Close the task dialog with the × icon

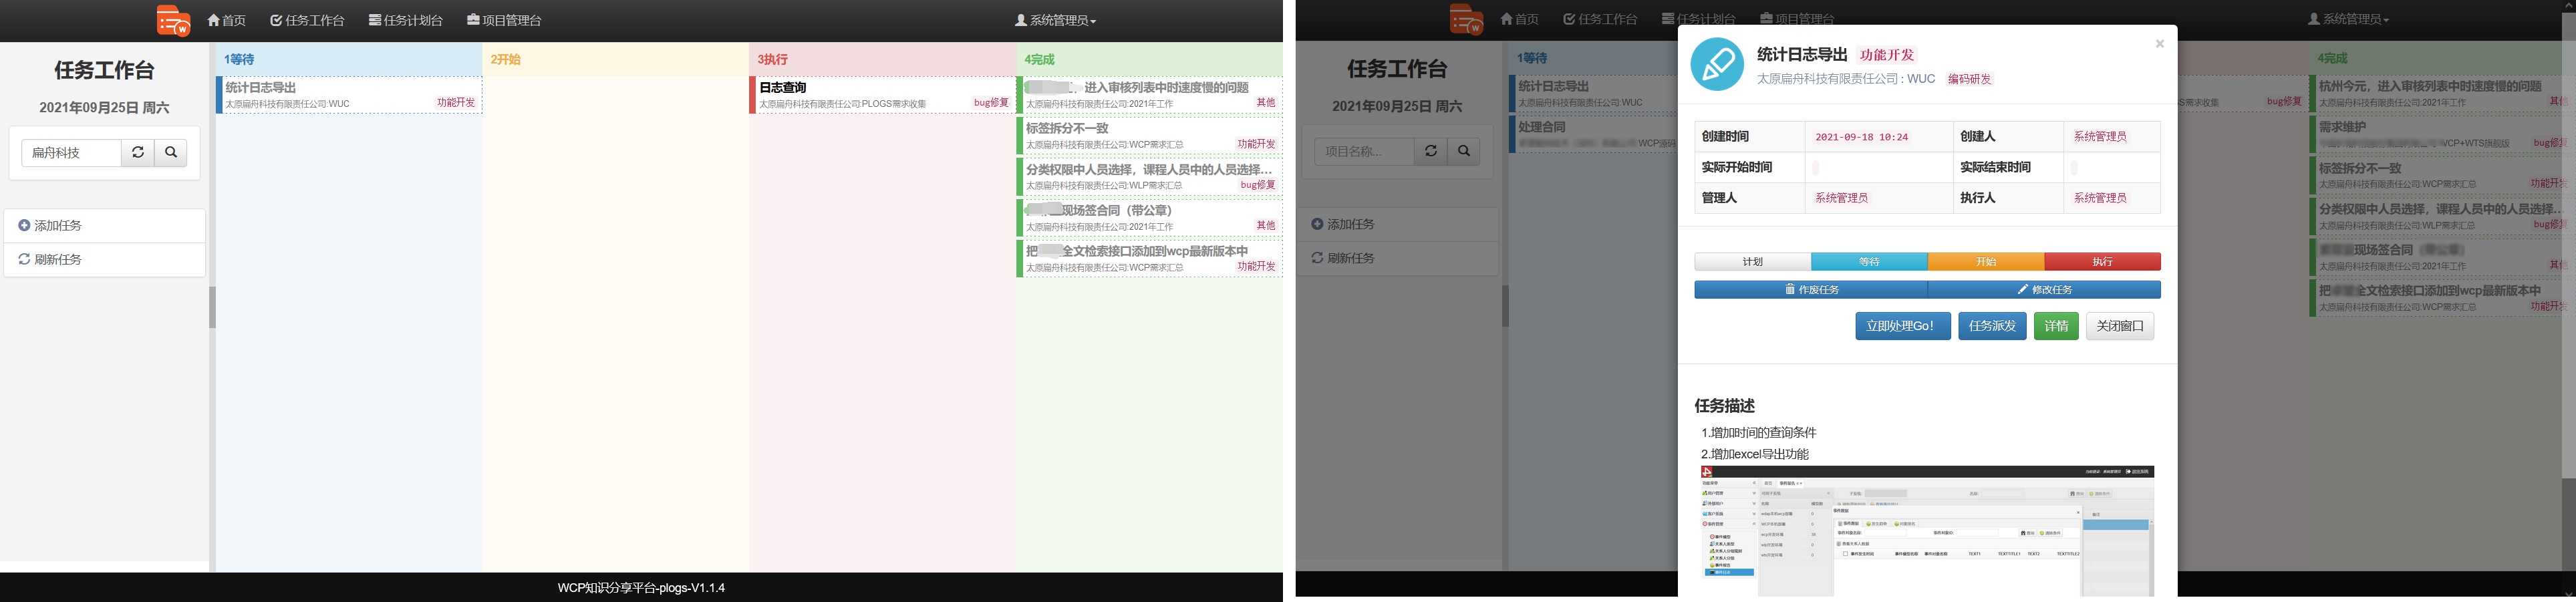pyautogui.click(x=2160, y=44)
